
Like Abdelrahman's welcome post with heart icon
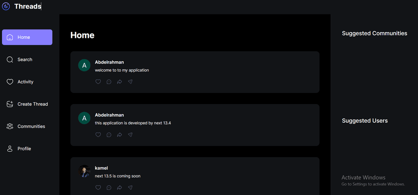tap(98, 82)
